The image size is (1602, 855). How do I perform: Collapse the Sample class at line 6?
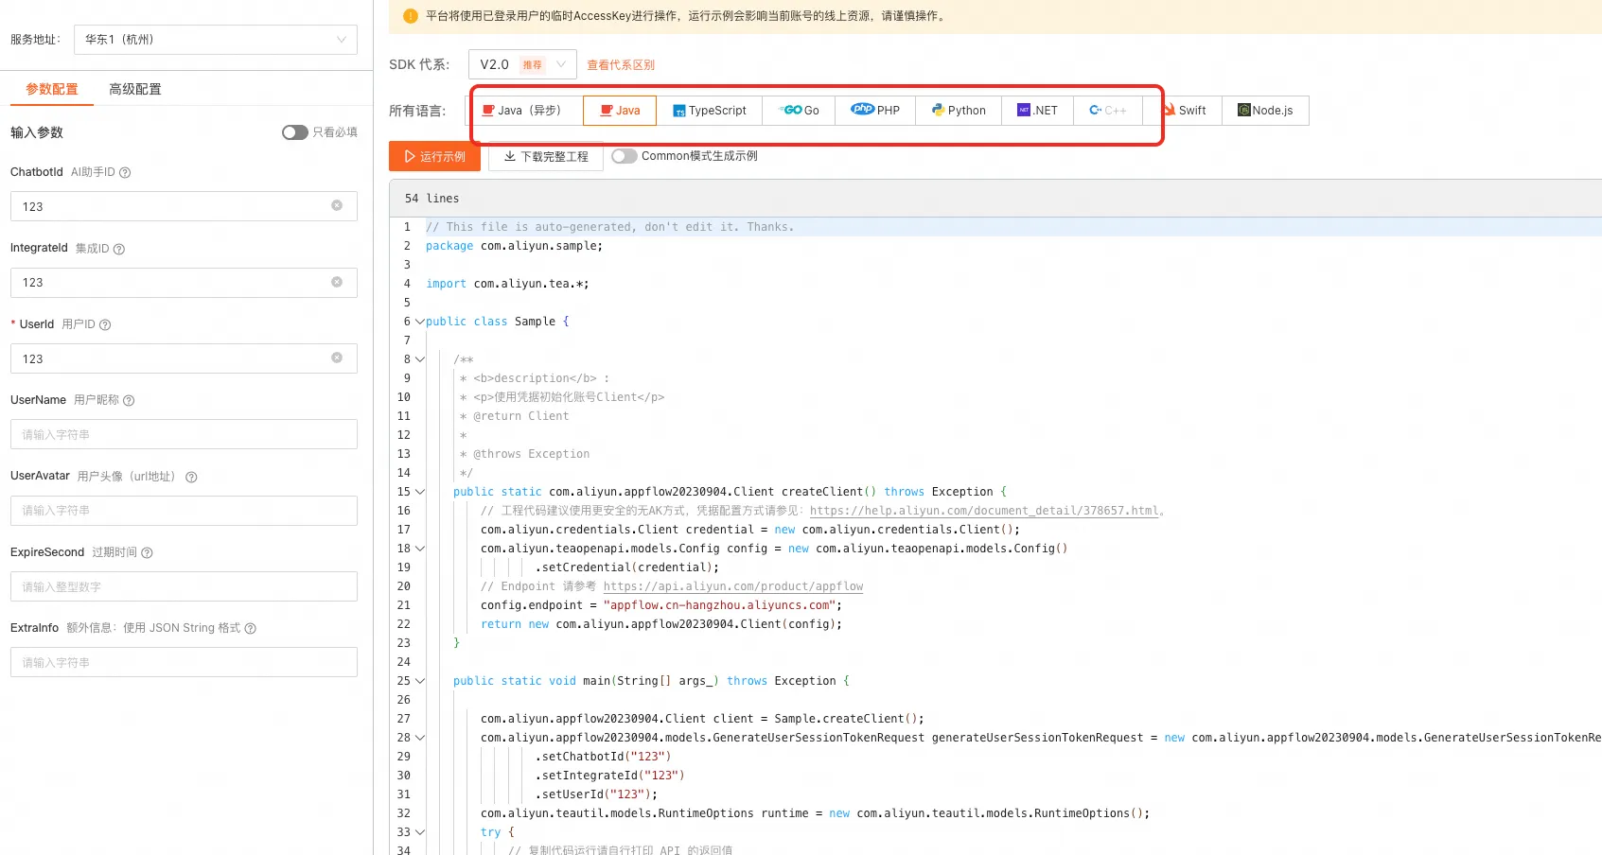click(419, 322)
